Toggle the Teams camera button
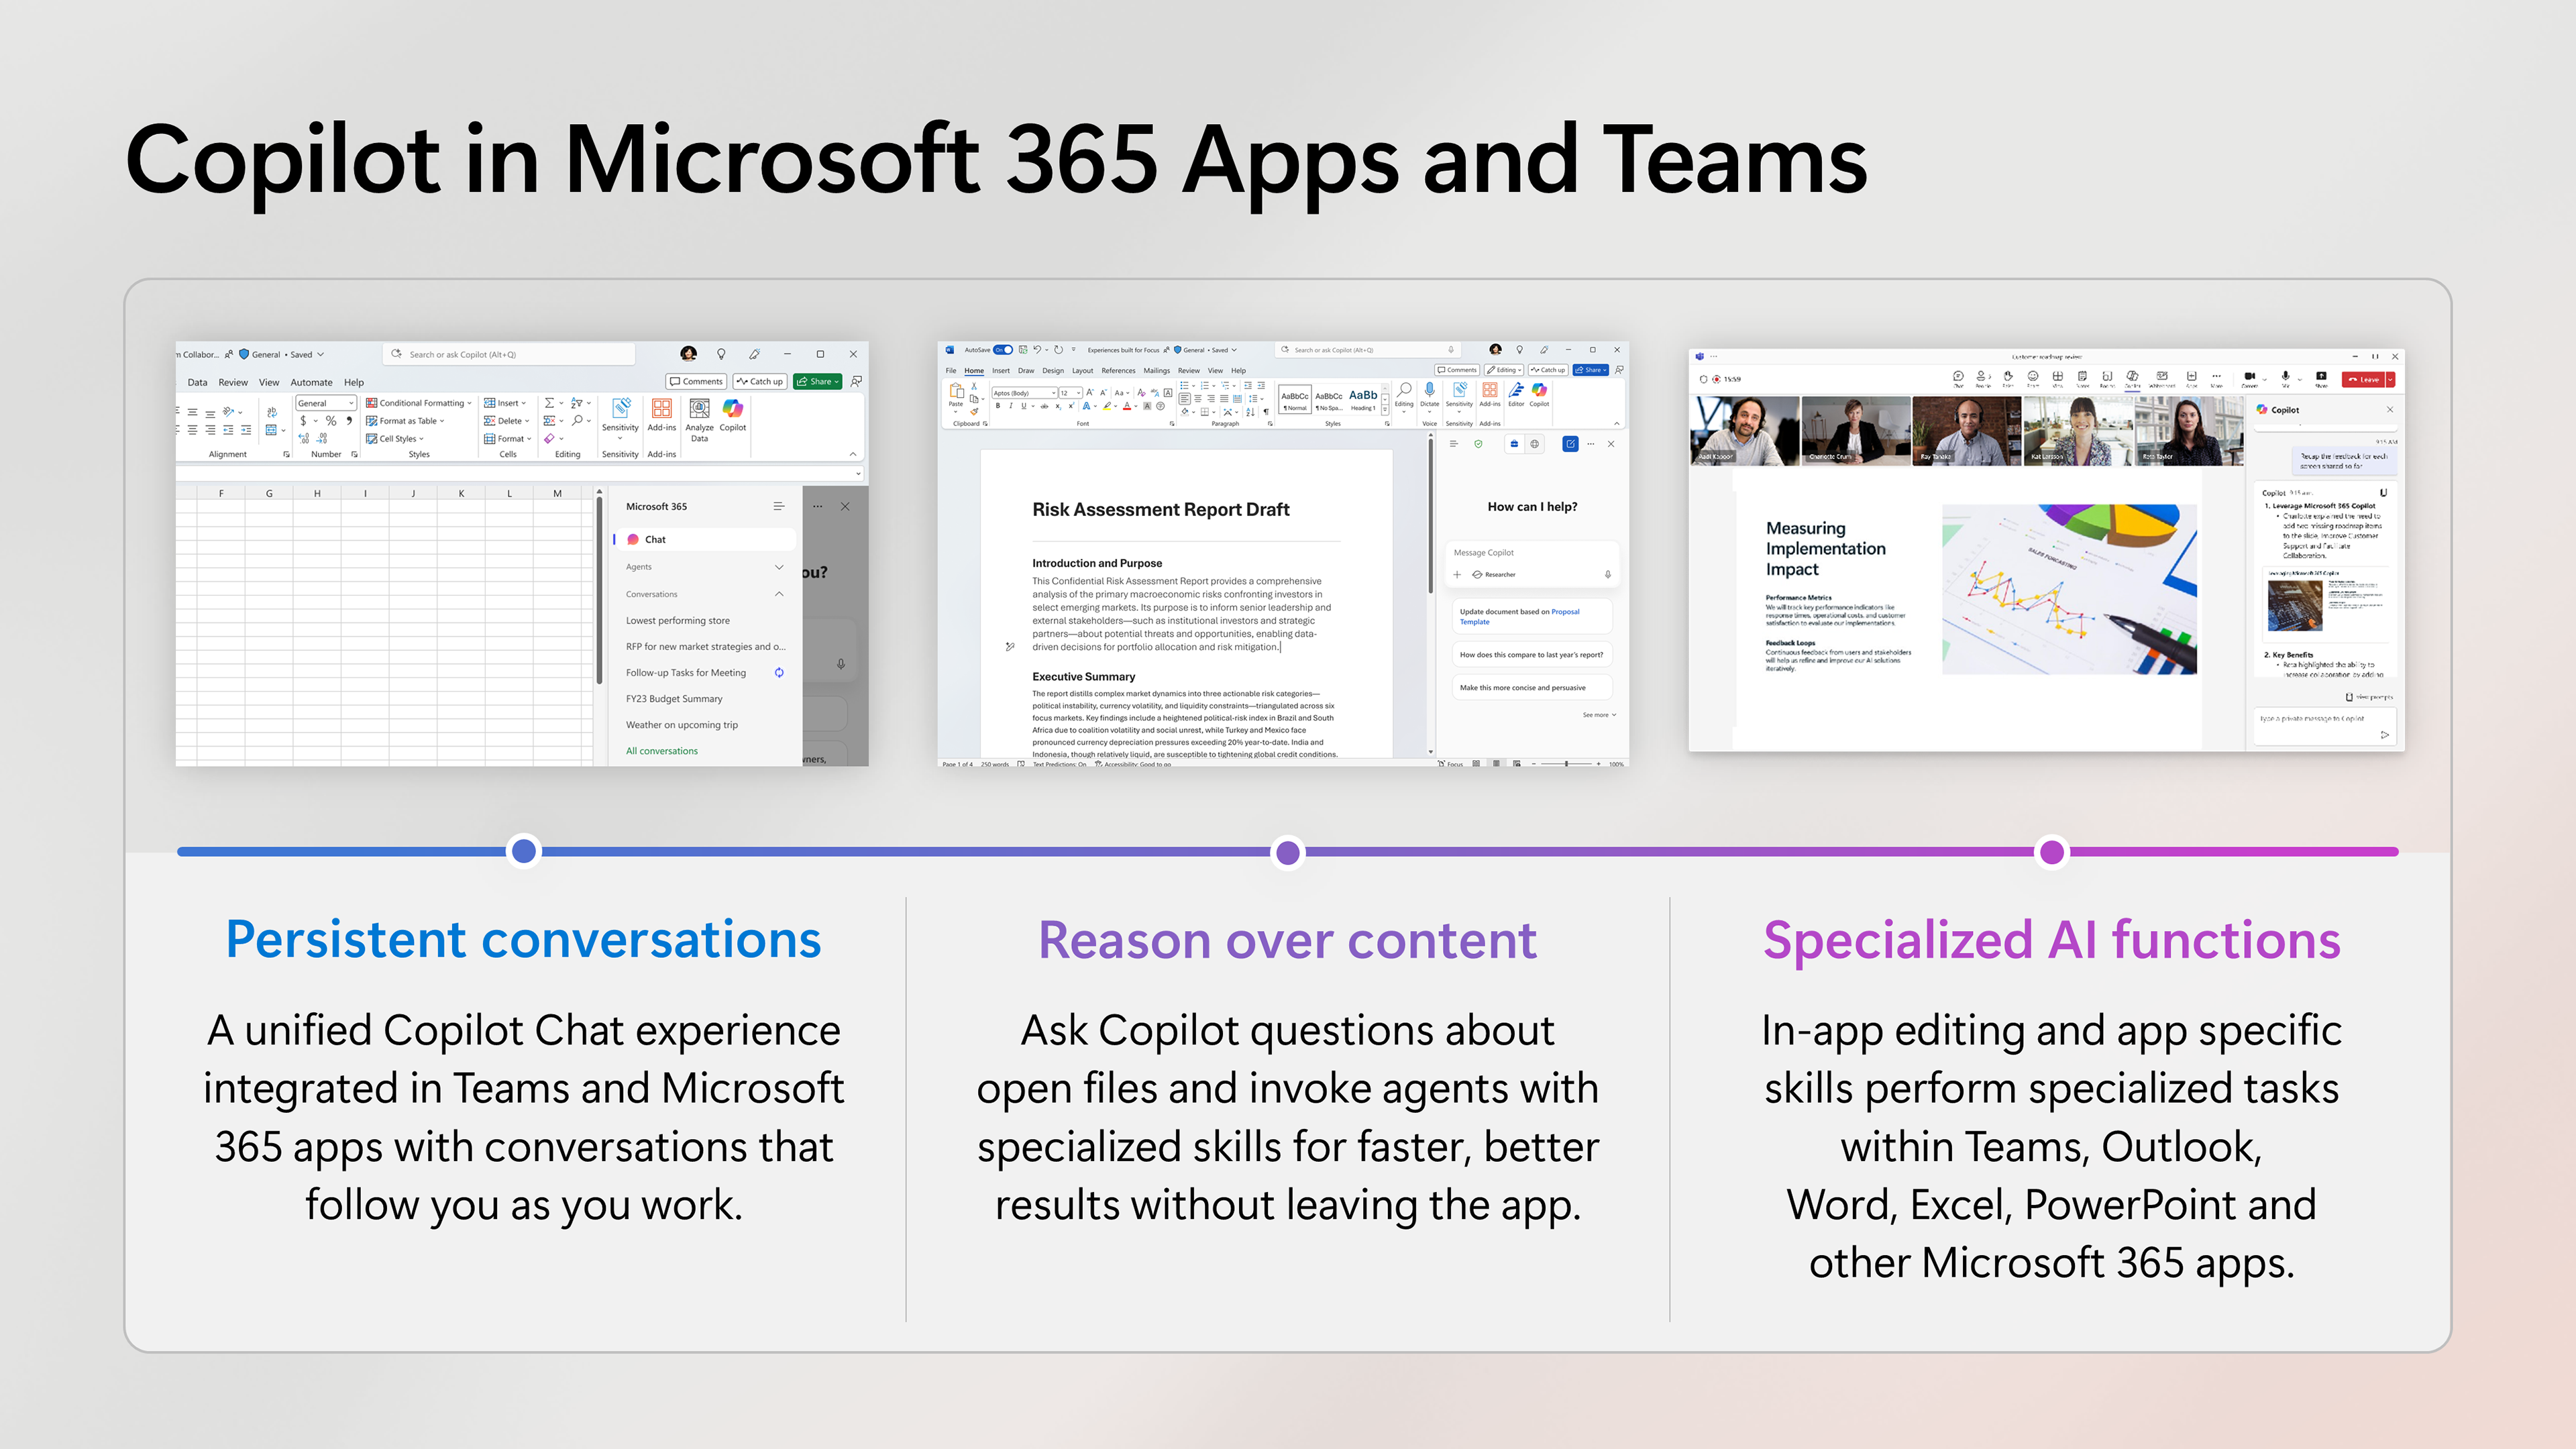2576x1449 pixels. 2249,377
